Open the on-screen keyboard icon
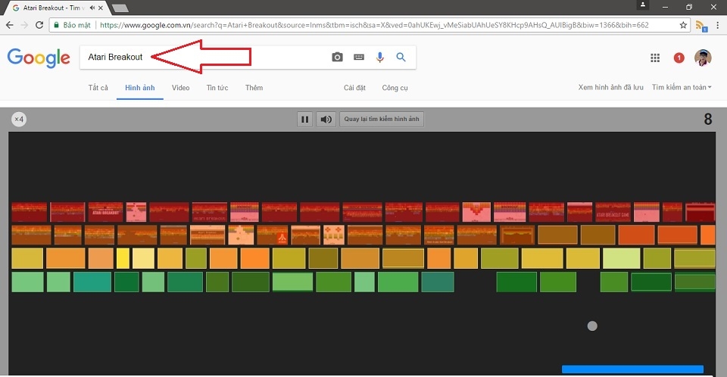Screen dimensions: 727x377 [x=359, y=57]
